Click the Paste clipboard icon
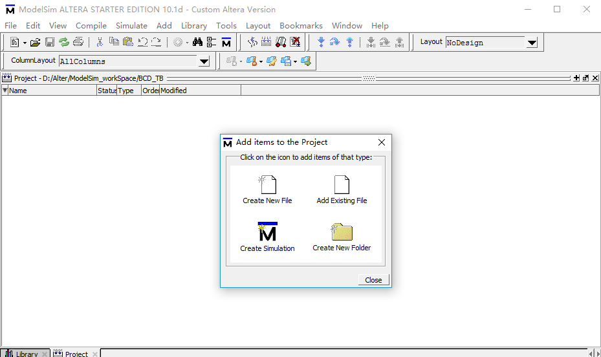 [127, 42]
